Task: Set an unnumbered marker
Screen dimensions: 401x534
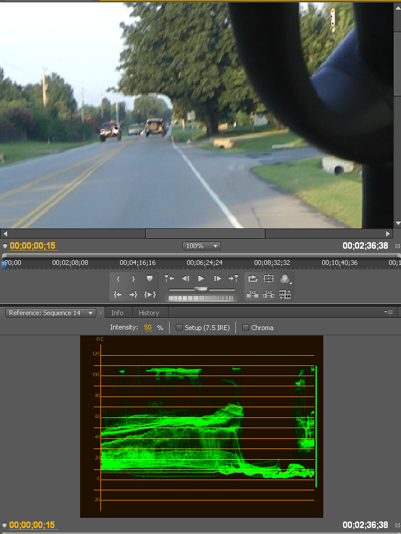Action: [149, 279]
